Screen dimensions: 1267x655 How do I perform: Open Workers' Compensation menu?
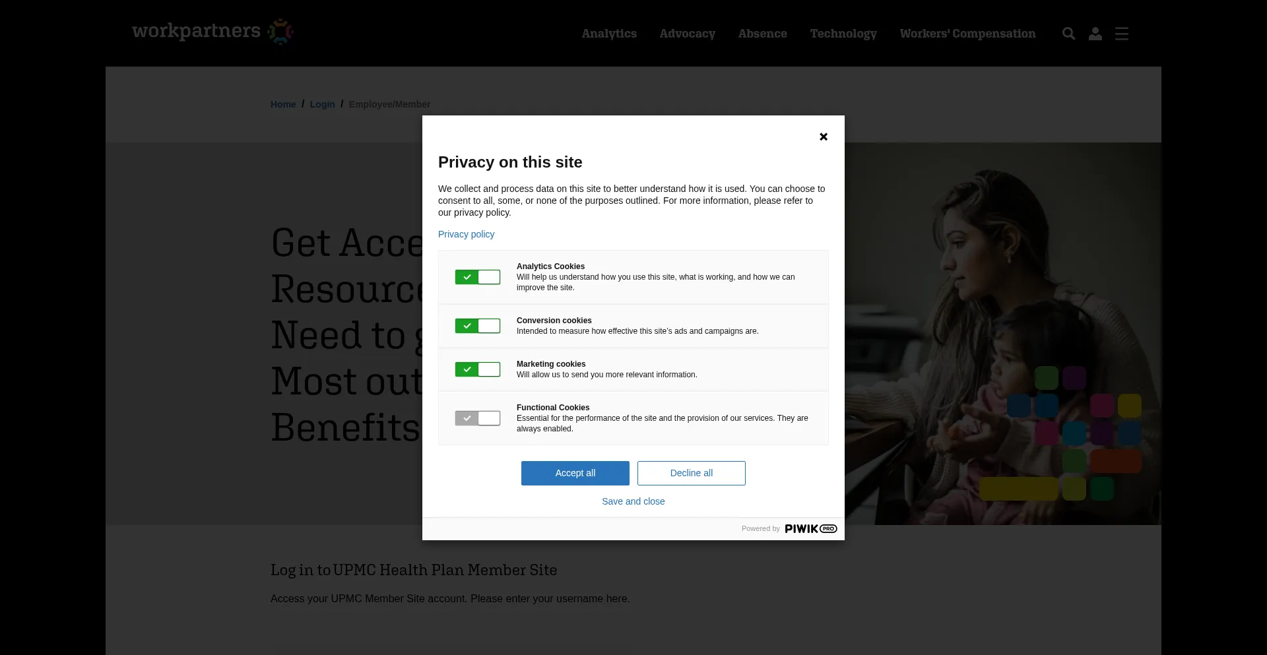967,34
